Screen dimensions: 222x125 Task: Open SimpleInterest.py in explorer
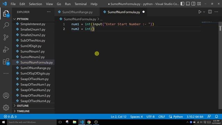[x=33, y=24]
